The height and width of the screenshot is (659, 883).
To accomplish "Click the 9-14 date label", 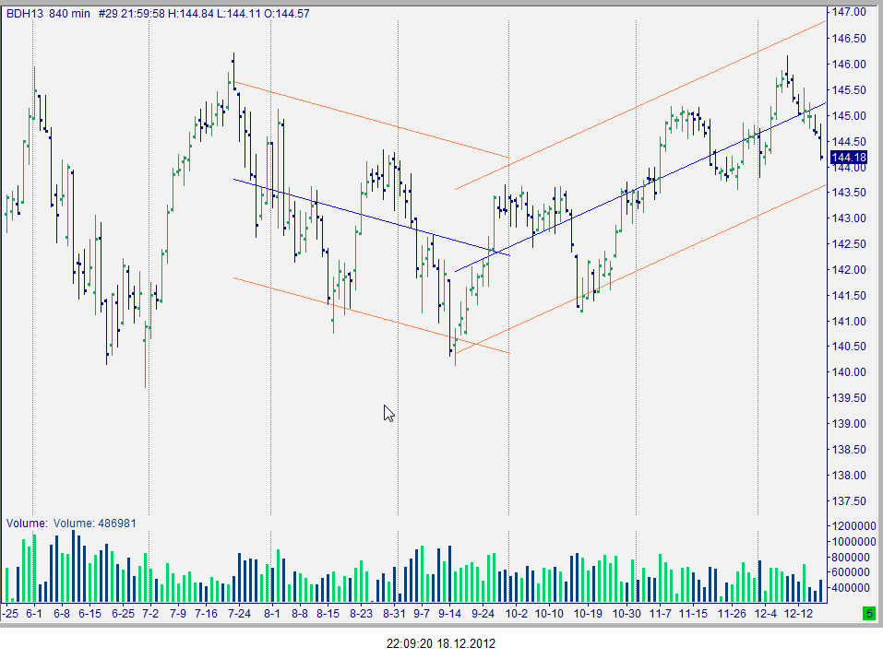I will pos(449,614).
